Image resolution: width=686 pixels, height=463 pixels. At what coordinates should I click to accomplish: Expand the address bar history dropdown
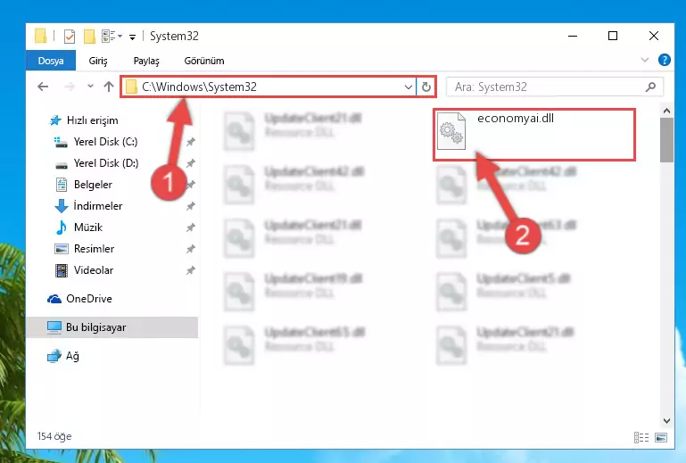tap(409, 87)
